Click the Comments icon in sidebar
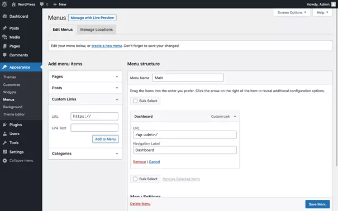The image size is (338, 211). (x=4, y=55)
